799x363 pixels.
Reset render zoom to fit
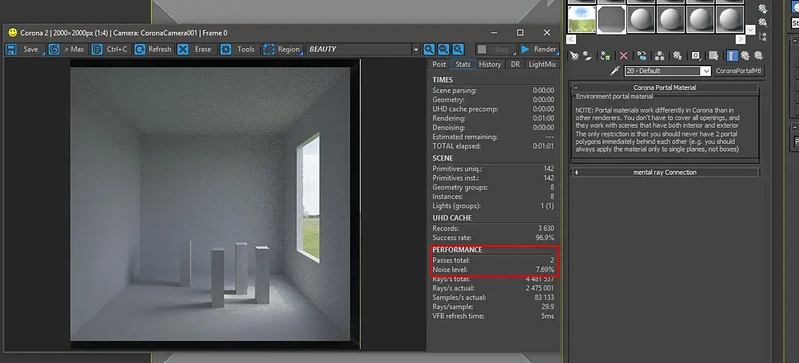click(x=458, y=49)
